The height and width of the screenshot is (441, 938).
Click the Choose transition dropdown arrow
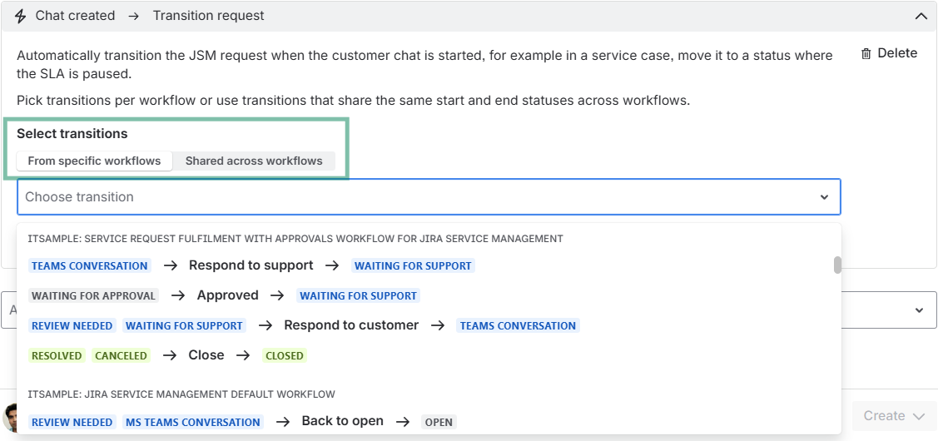(824, 197)
